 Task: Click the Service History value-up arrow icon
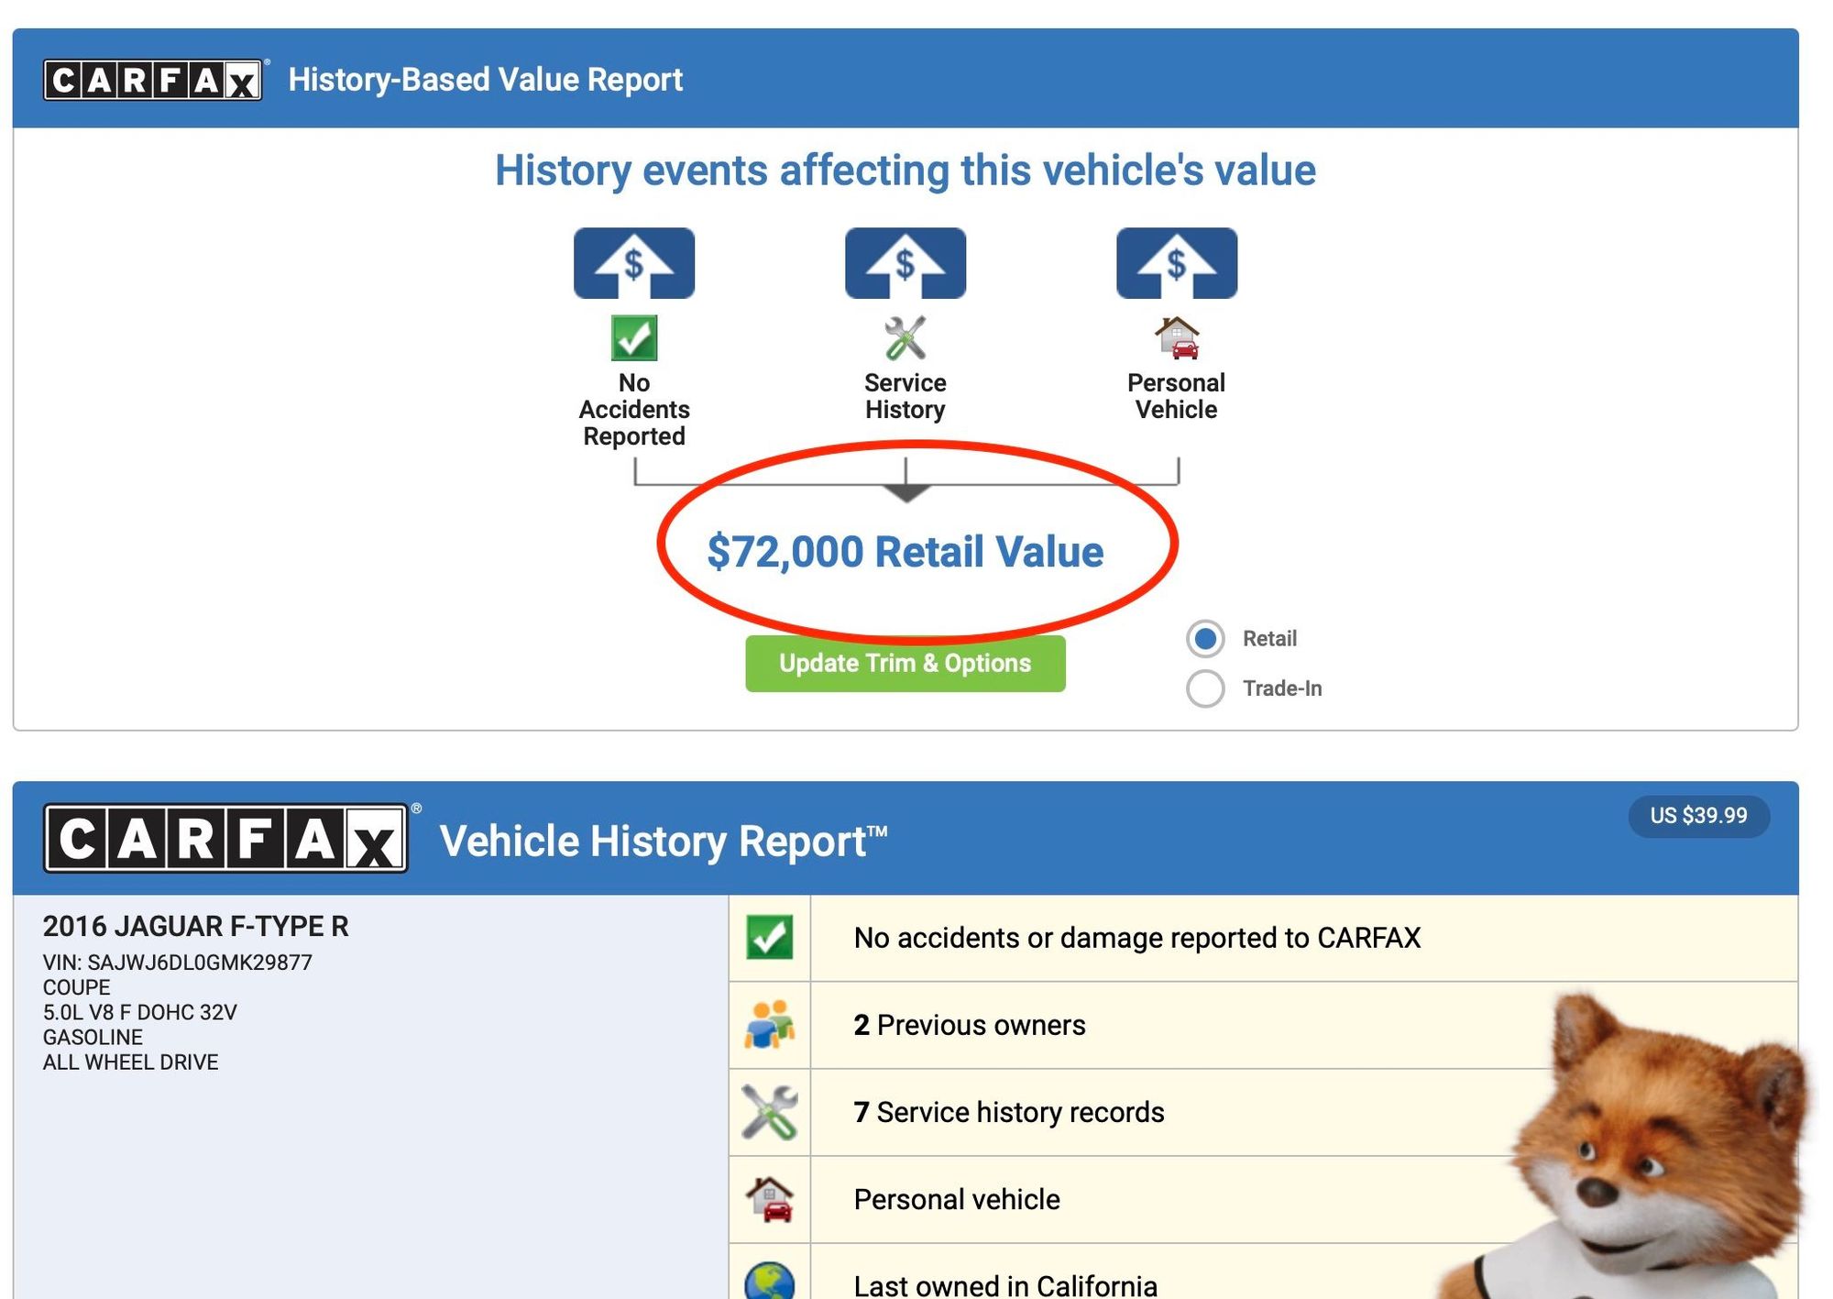pos(905,263)
